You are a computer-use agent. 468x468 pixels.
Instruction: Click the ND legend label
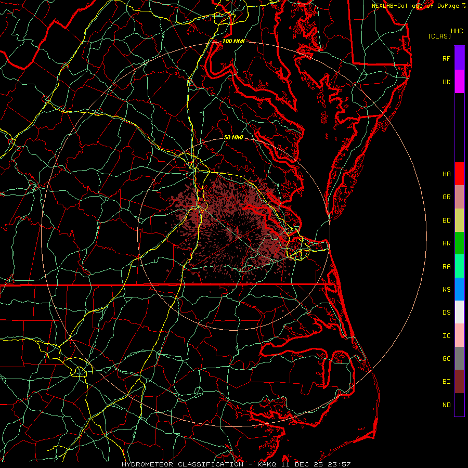click(x=446, y=405)
